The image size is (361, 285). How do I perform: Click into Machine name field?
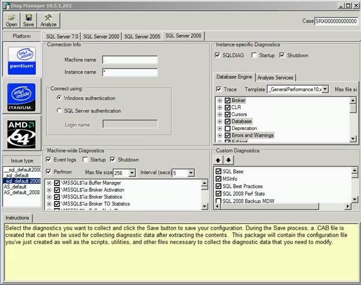[130, 60]
